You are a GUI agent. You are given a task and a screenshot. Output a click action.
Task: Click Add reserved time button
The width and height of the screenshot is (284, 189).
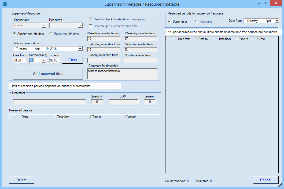(x=48, y=74)
